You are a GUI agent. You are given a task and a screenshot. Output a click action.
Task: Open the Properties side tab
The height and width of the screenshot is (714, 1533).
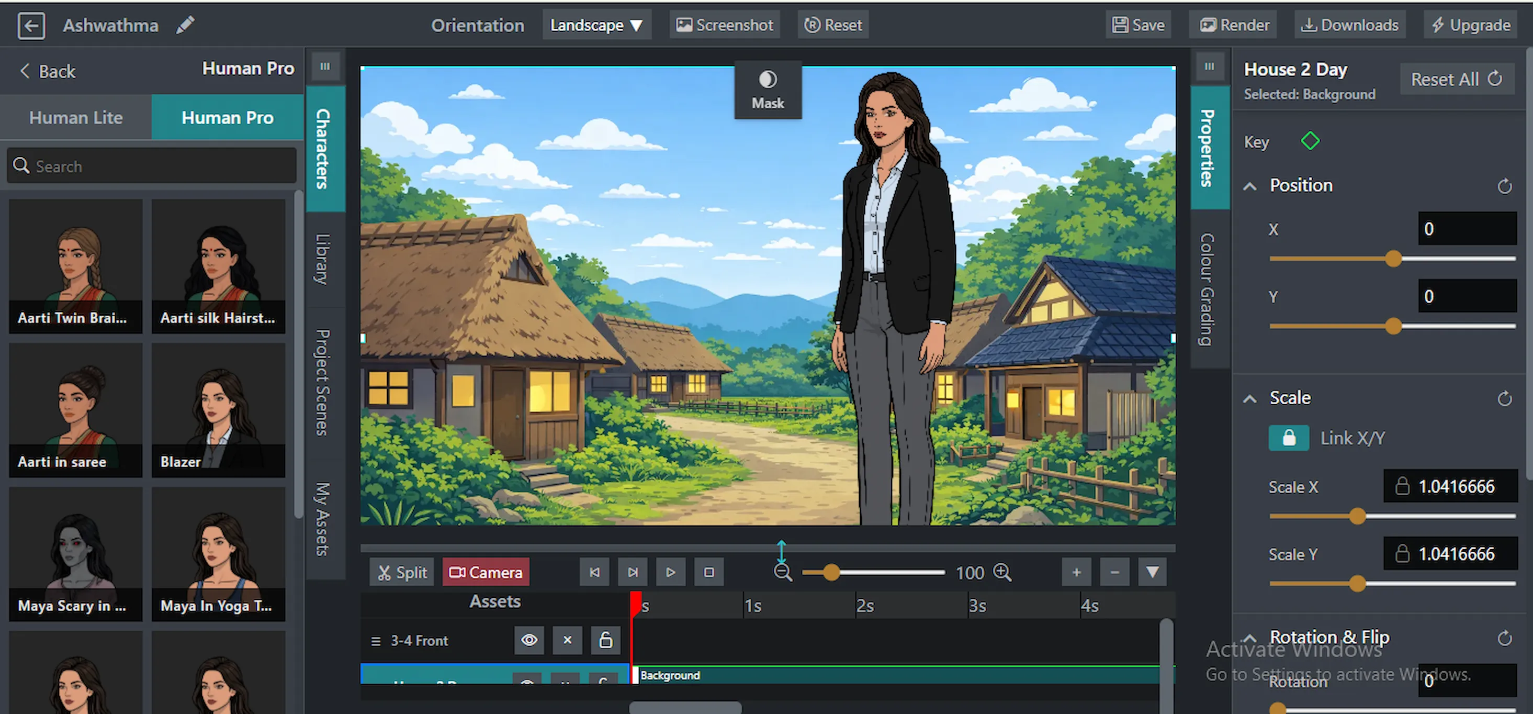1209,148
